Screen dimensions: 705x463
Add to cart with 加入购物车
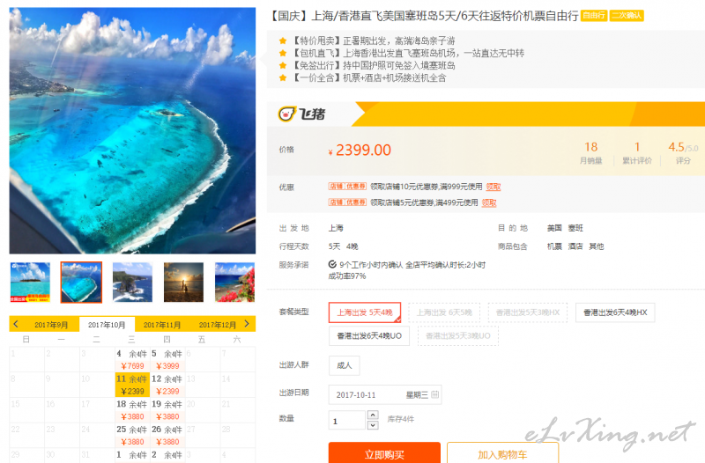[502, 452]
